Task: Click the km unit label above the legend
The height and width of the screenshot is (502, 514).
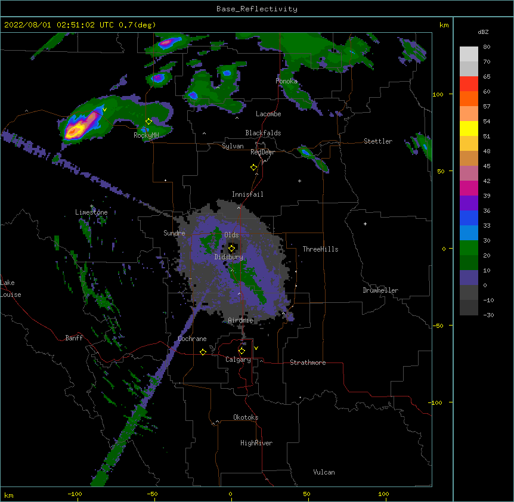Action: (x=444, y=25)
